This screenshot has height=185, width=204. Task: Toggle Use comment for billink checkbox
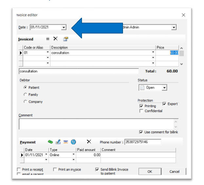[x=141, y=132]
